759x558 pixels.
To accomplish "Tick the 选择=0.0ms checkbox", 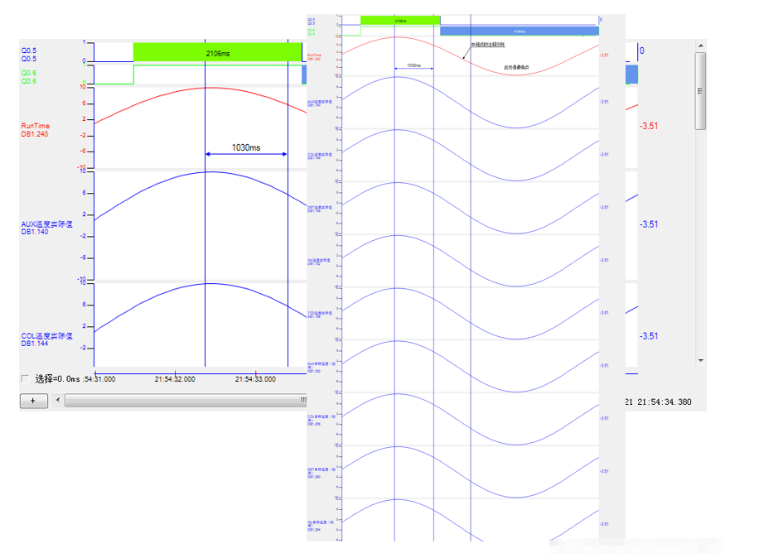I will tap(26, 379).
